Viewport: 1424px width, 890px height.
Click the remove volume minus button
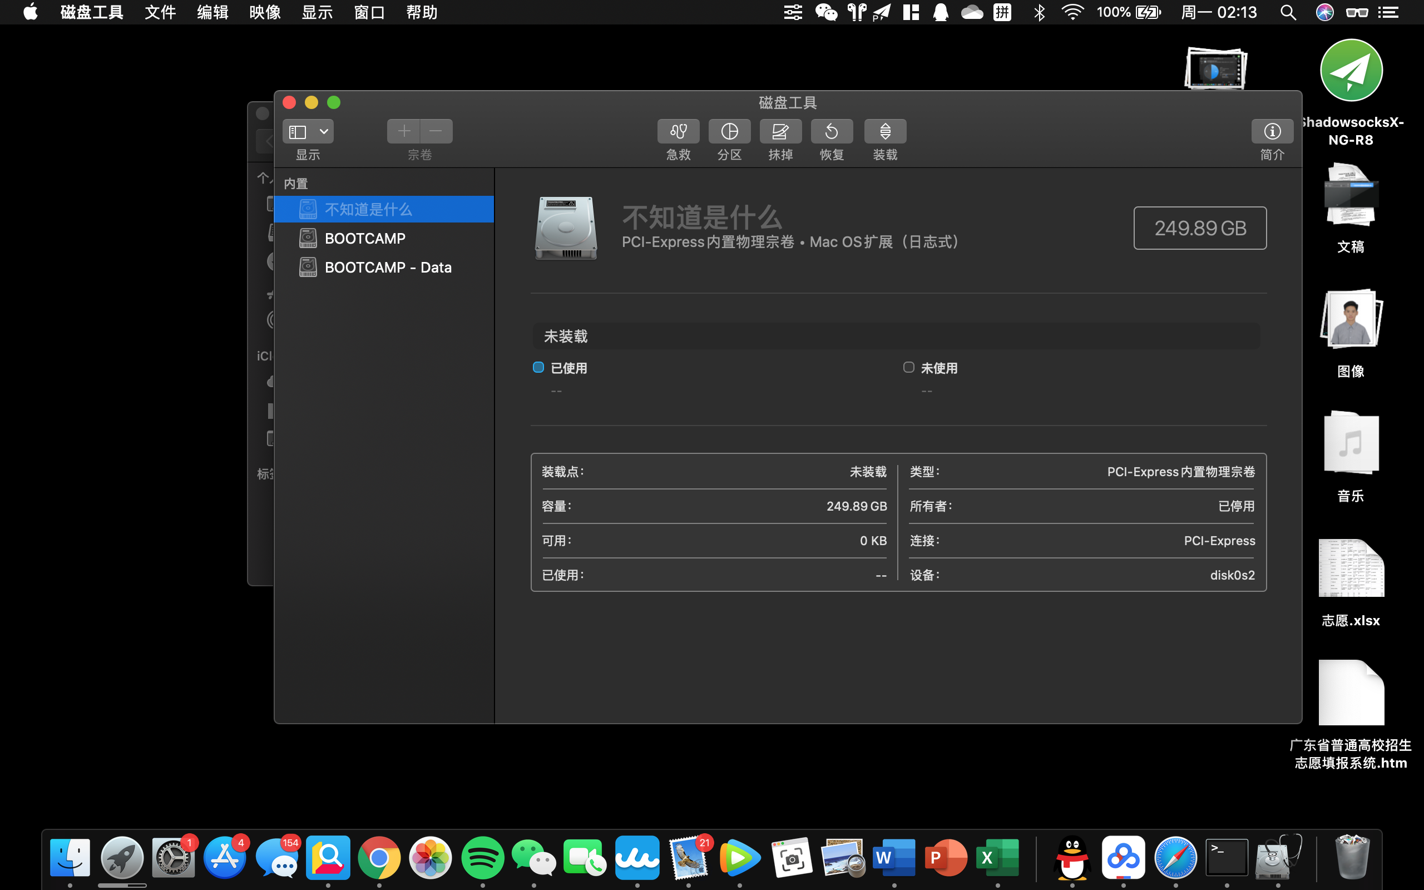coord(436,131)
